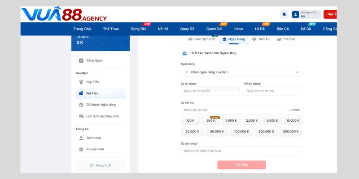
Task: Click the Đăng Xuất logout button
Action: (x=101, y=166)
